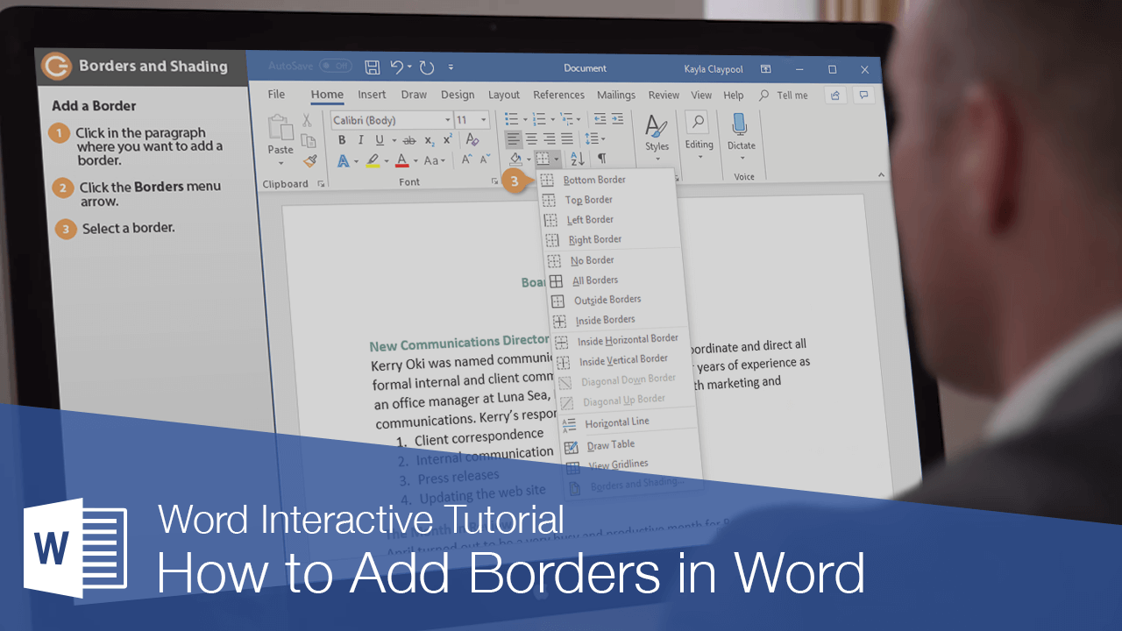Click the red Font Color swatch
This screenshot has height=631, width=1122.
coord(401,160)
